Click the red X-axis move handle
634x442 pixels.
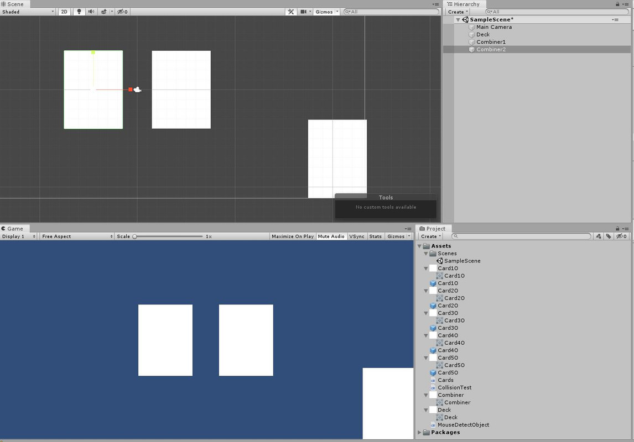130,90
